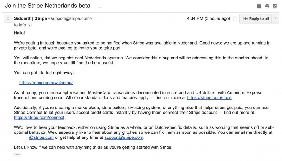Follow the stripe.com/docs link
Screen dimensions: 282x161
click(209, 97)
